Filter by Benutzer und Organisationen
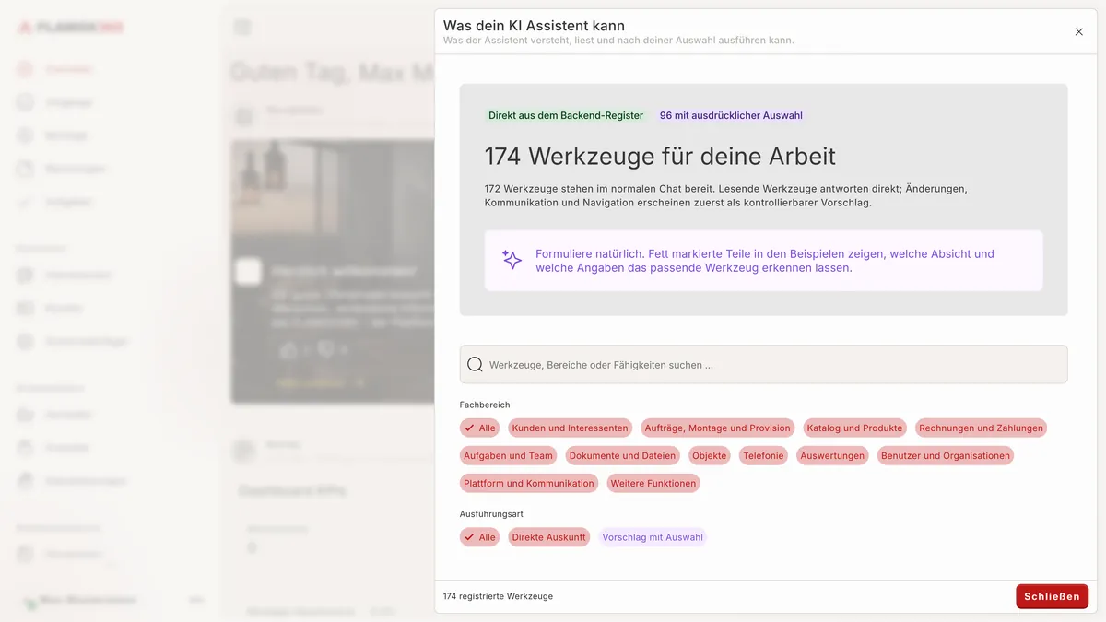1106x622 pixels. [x=945, y=455]
